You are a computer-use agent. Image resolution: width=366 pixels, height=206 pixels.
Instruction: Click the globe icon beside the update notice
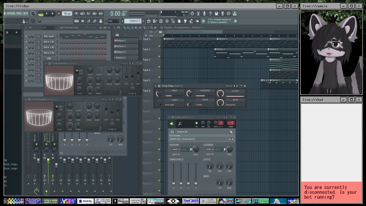tap(235, 21)
